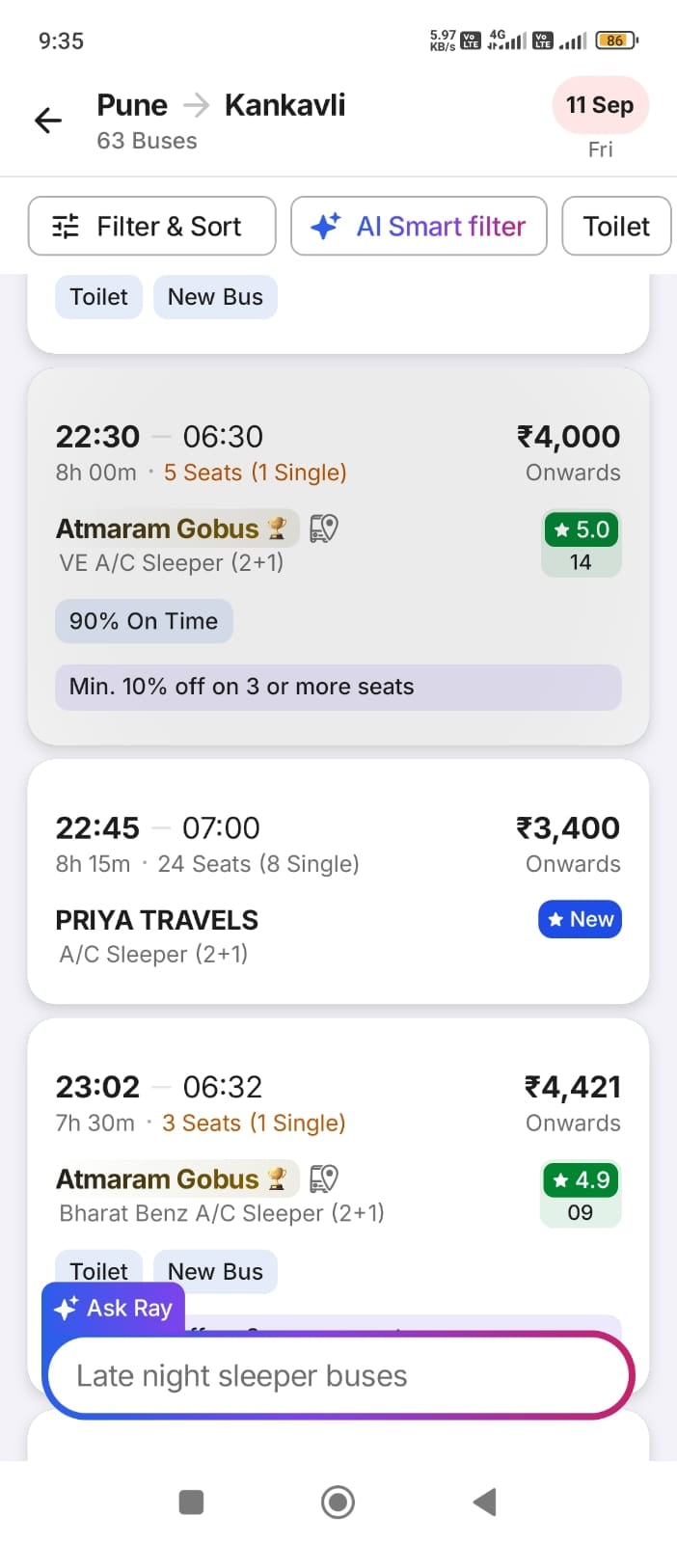Tap Android back triangle icon
The width and height of the screenshot is (677, 1543).
(484, 1502)
